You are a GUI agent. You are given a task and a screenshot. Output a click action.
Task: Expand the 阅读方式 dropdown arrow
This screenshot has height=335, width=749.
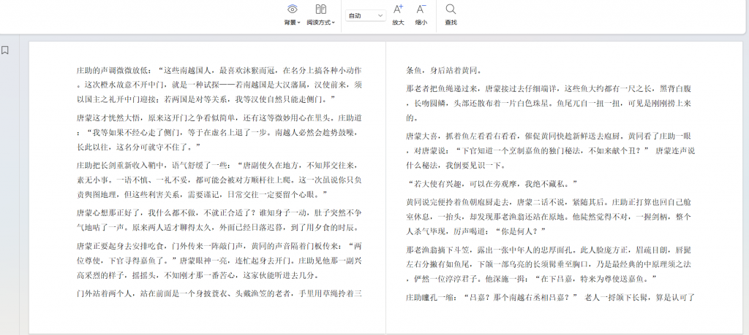point(334,23)
